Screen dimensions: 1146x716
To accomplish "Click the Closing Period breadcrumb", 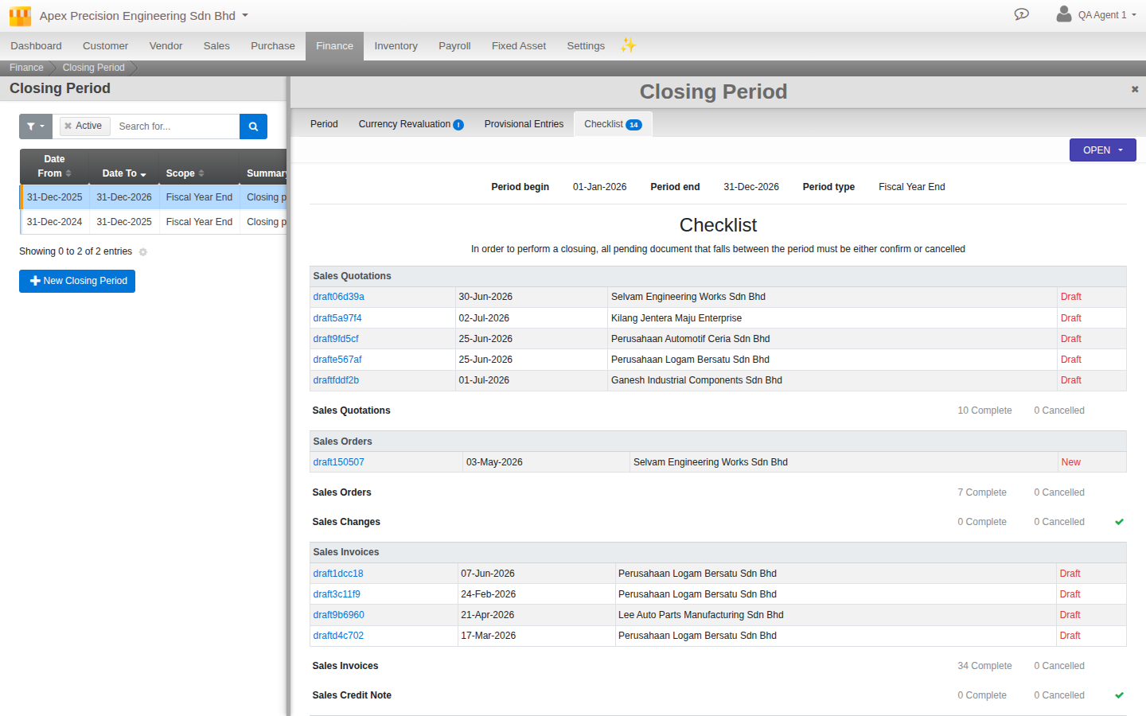I will point(93,68).
